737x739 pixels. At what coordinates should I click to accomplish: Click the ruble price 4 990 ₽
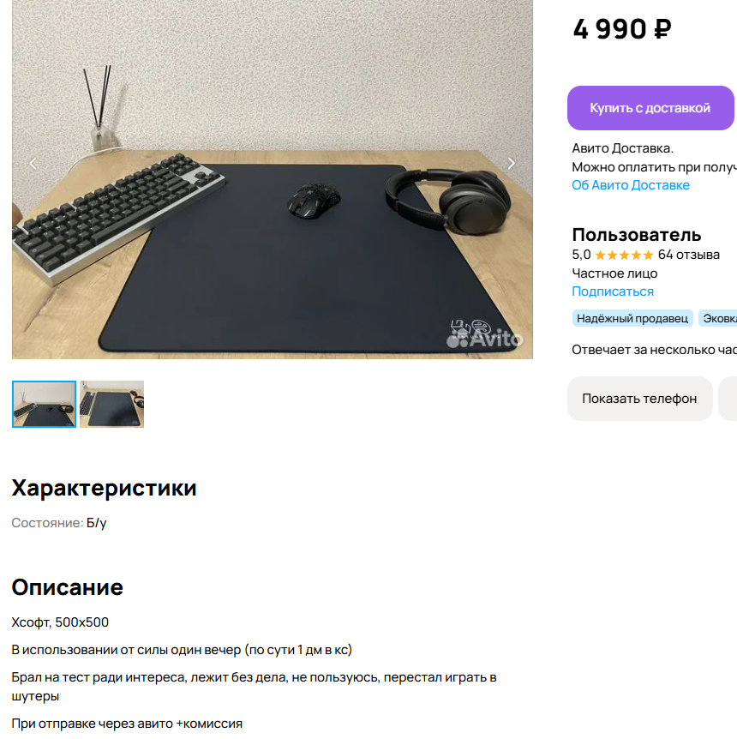click(x=622, y=29)
